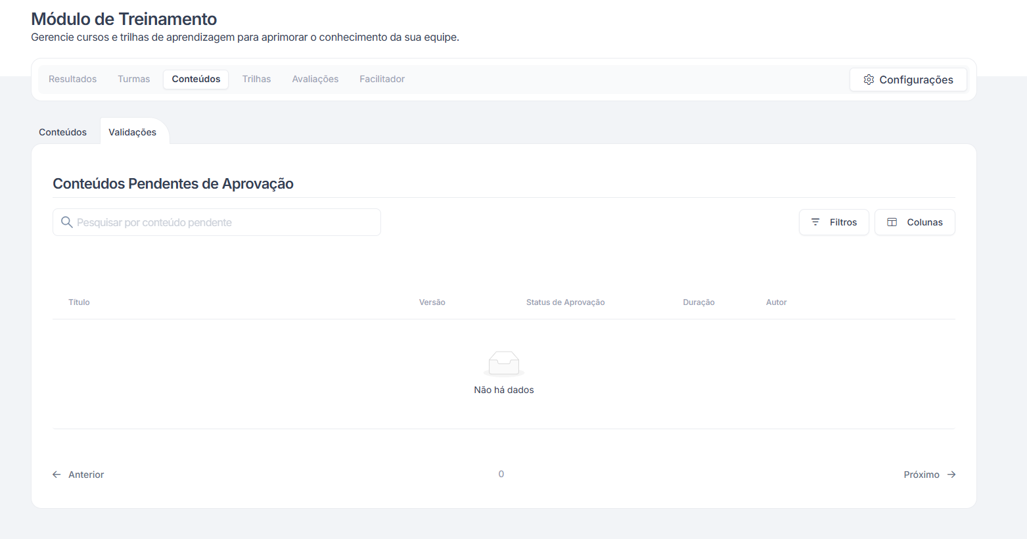1027x539 pixels.
Task: Click the left arrow next to Anterior
Action: point(57,475)
